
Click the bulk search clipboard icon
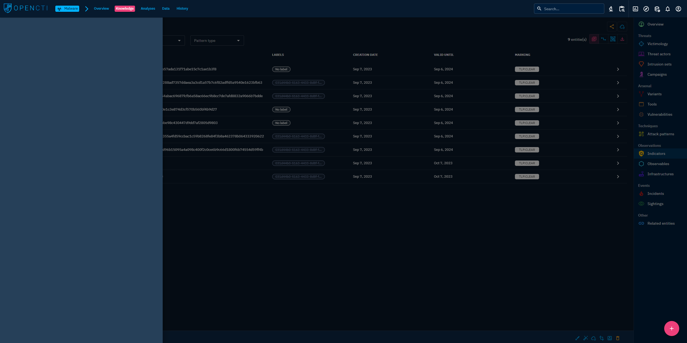click(622, 9)
